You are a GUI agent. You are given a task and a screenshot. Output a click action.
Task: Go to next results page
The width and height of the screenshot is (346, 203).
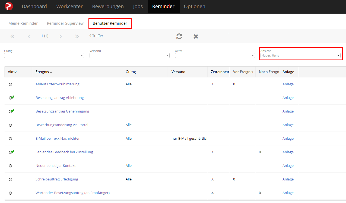[60, 36]
